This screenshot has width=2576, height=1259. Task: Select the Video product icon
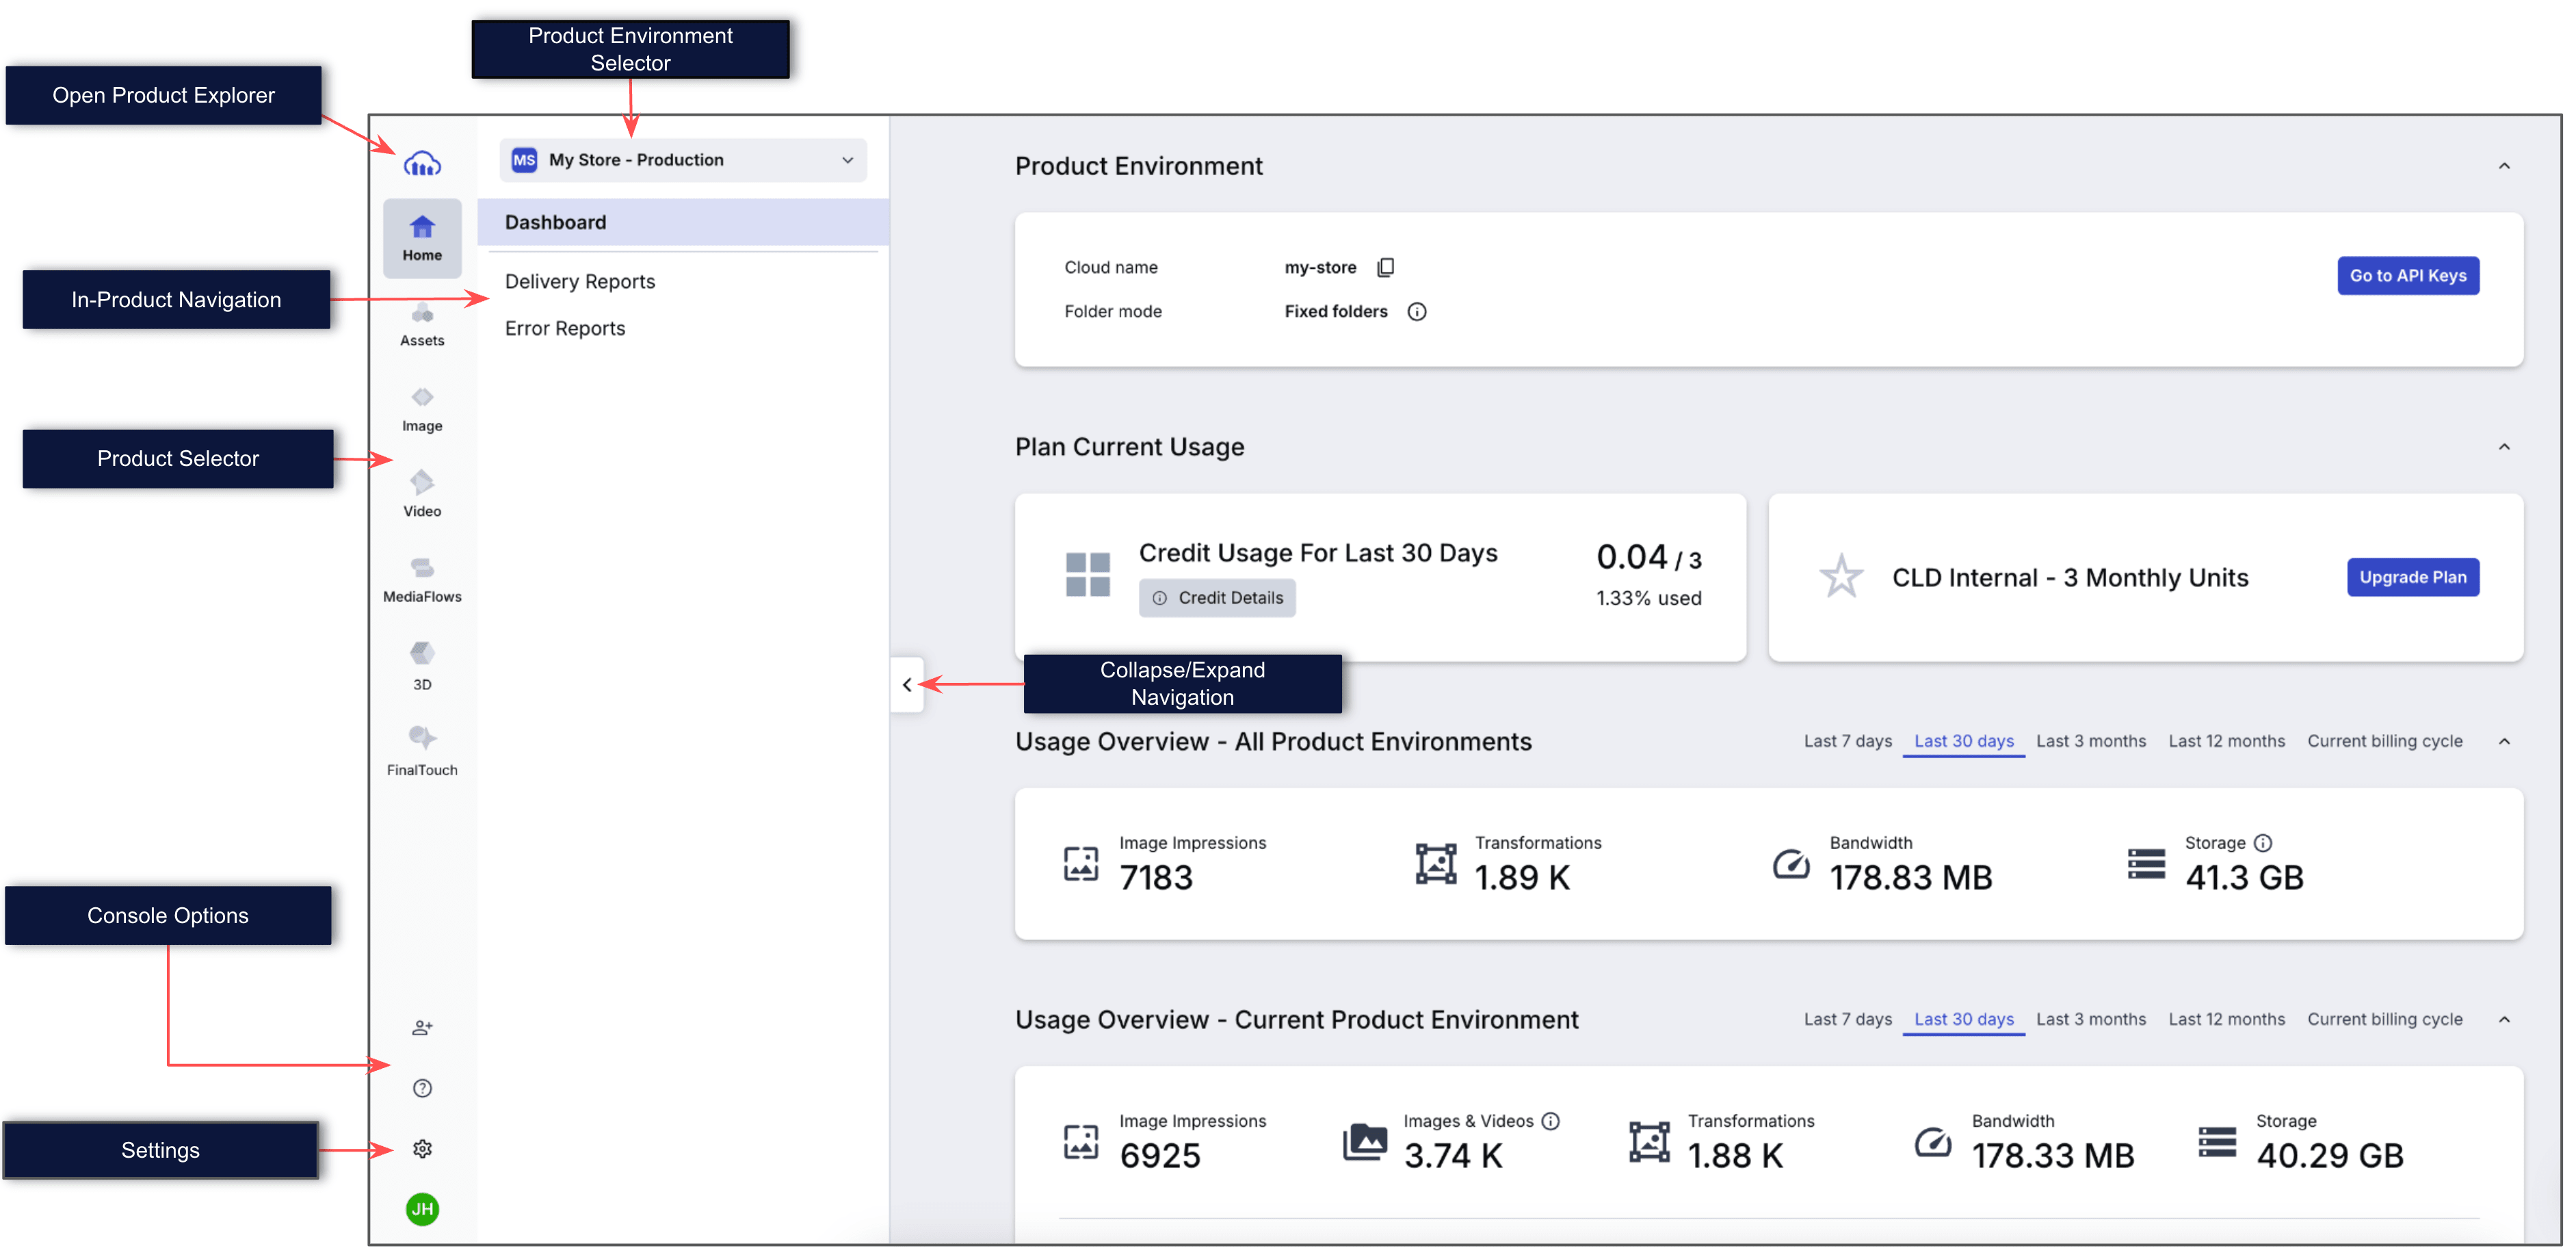[x=422, y=495]
